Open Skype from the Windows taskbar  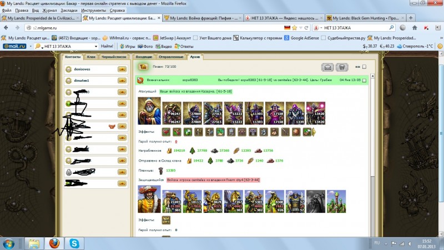(x=75, y=243)
